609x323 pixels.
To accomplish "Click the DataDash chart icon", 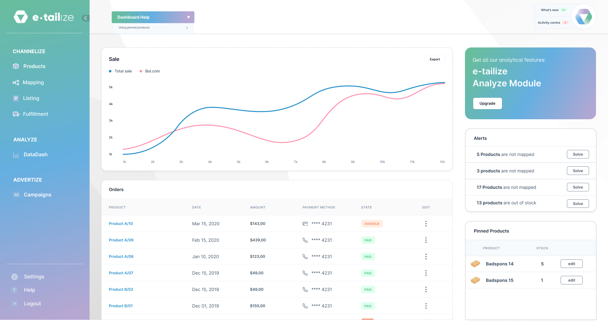I will tap(16, 155).
